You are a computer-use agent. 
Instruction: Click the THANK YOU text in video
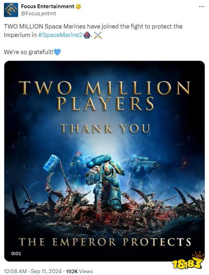click(105, 128)
